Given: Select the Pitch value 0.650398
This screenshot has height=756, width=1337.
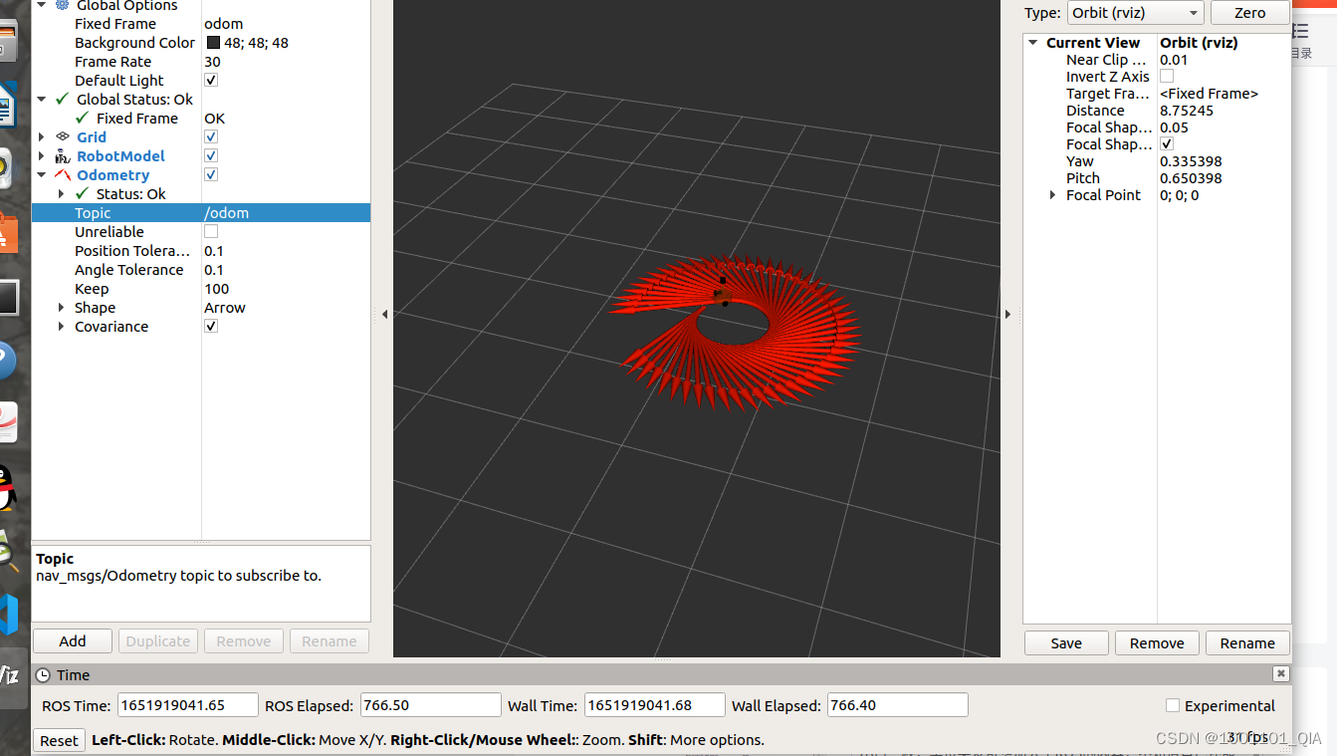Looking at the screenshot, I should tap(1191, 178).
